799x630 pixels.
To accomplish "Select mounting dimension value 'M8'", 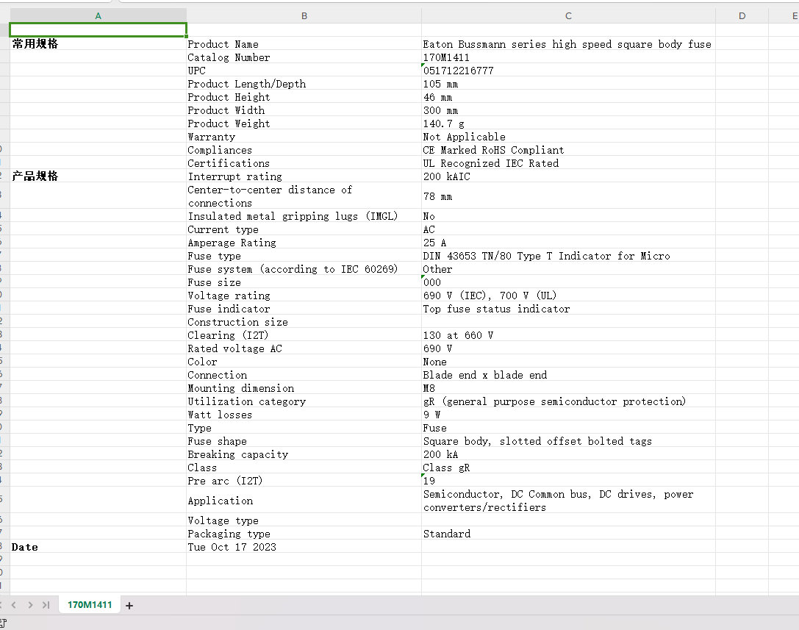I will [x=569, y=388].
